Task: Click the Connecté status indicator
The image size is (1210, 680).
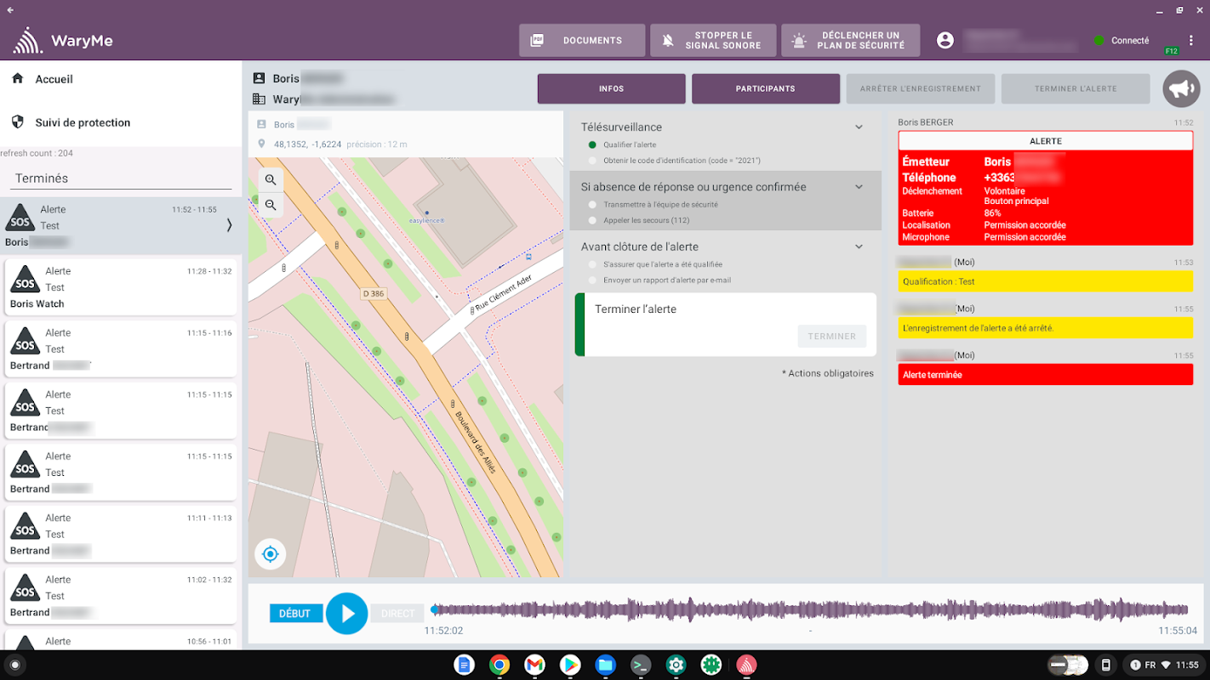Action: (x=1122, y=40)
